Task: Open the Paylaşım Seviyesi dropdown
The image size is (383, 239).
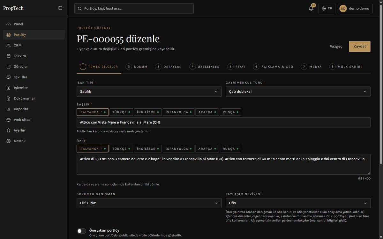Action: tap(298, 203)
